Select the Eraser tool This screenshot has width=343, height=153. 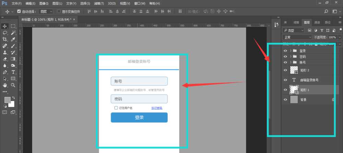point(5,59)
